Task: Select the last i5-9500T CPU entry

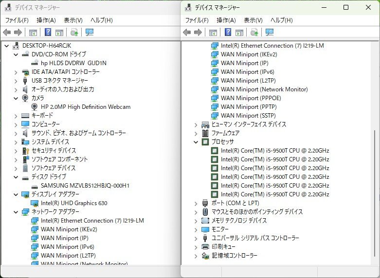Action: click(275, 194)
